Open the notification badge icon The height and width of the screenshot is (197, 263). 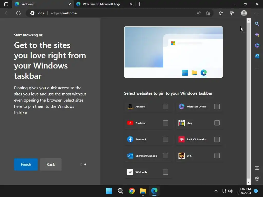pyautogui.click(x=256, y=191)
